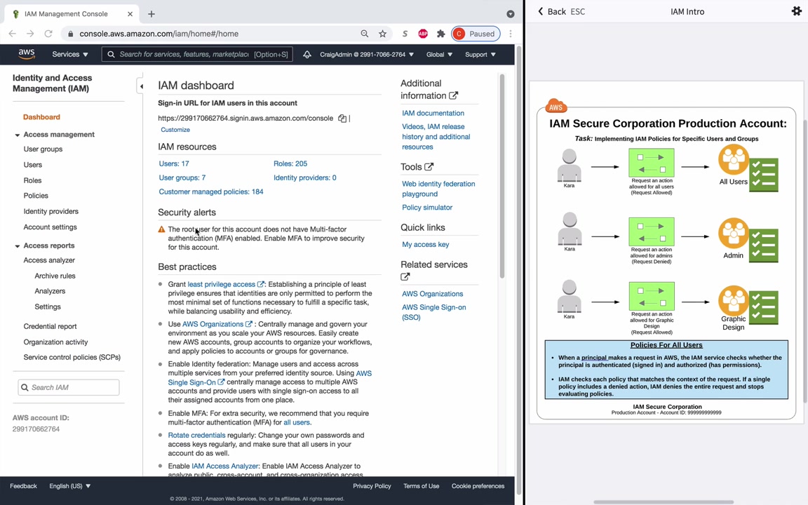Click the AWS logo home icon
The width and height of the screenshot is (808, 505).
(x=26, y=54)
